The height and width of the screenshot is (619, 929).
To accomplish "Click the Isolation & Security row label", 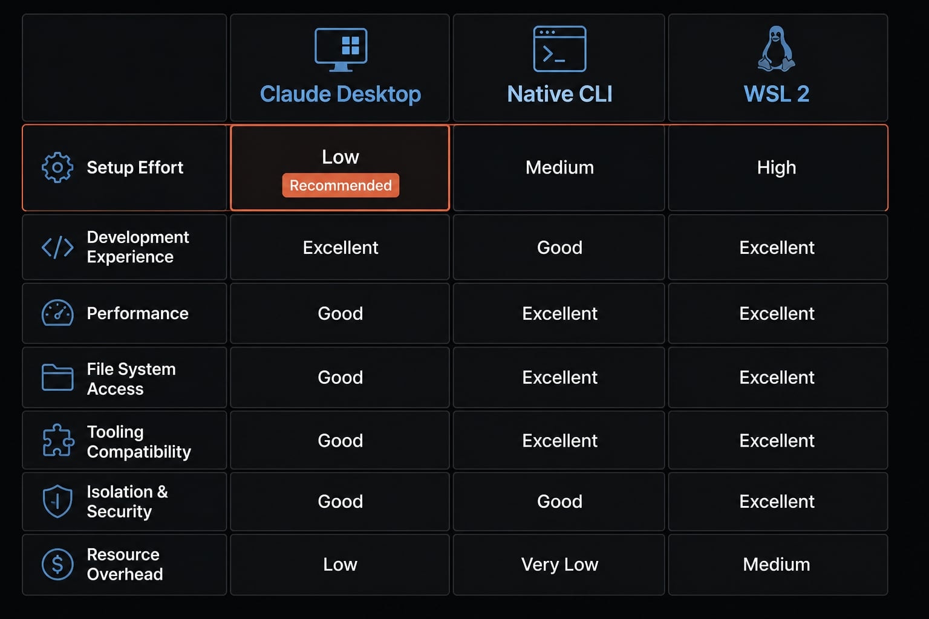I will pyautogui.click(x=127, y=501).
